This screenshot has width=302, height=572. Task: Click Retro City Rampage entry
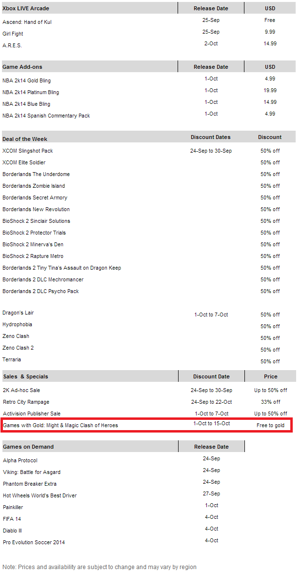tap(26, 402)
